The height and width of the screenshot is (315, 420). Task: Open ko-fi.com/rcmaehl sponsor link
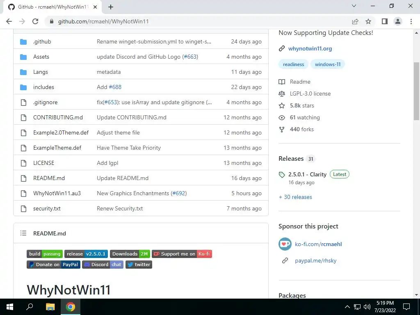pos(318,244)
